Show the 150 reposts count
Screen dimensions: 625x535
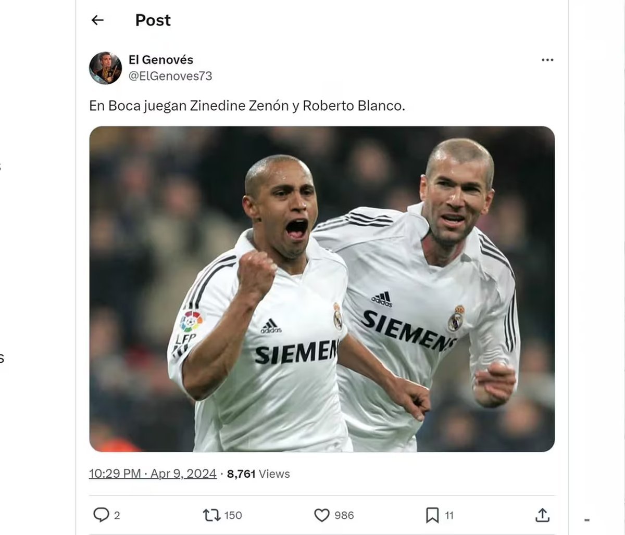233,515
